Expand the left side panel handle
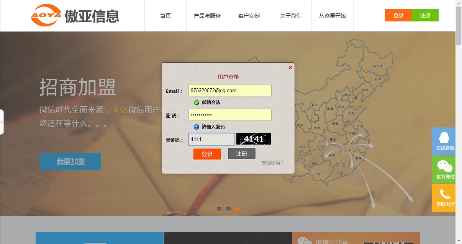 click(2, 122)
